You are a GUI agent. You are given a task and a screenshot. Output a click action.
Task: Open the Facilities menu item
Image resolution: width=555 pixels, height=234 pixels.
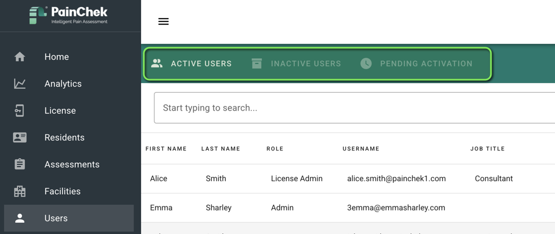69,191
